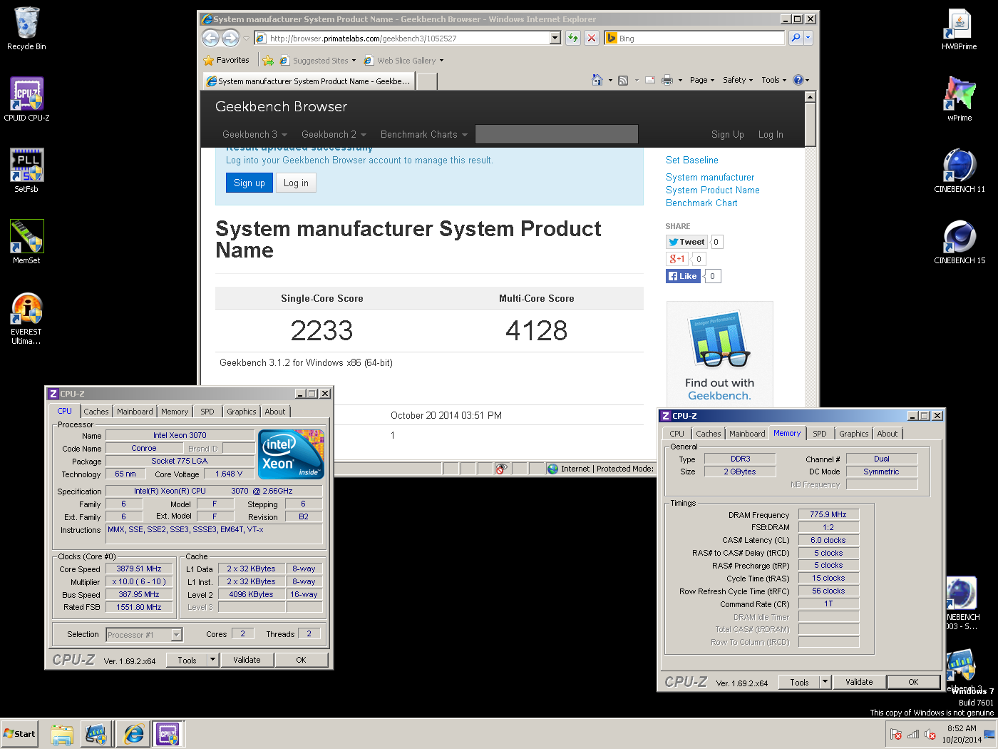Expand the address bar URL dropdown
Screen dimensions: 998x749
point(555,38)
